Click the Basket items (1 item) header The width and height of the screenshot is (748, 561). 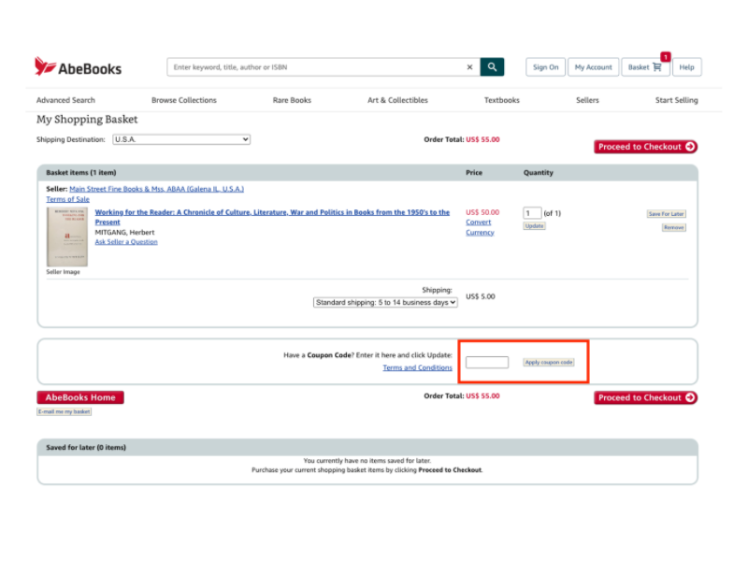81,173
